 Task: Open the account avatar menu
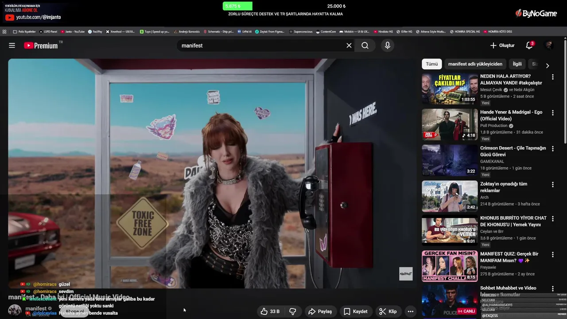click(x=549, y=46)
